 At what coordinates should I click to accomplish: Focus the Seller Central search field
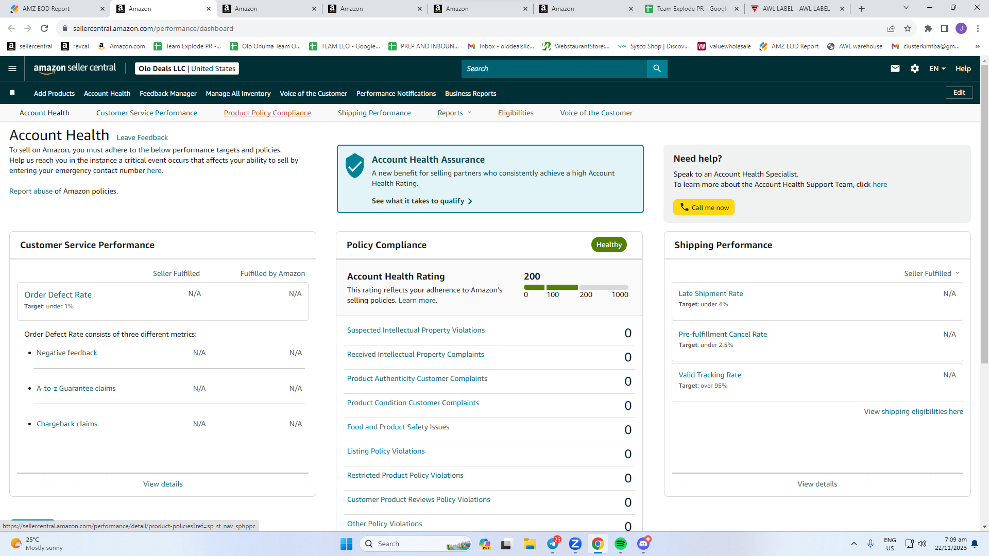[554, 68]
